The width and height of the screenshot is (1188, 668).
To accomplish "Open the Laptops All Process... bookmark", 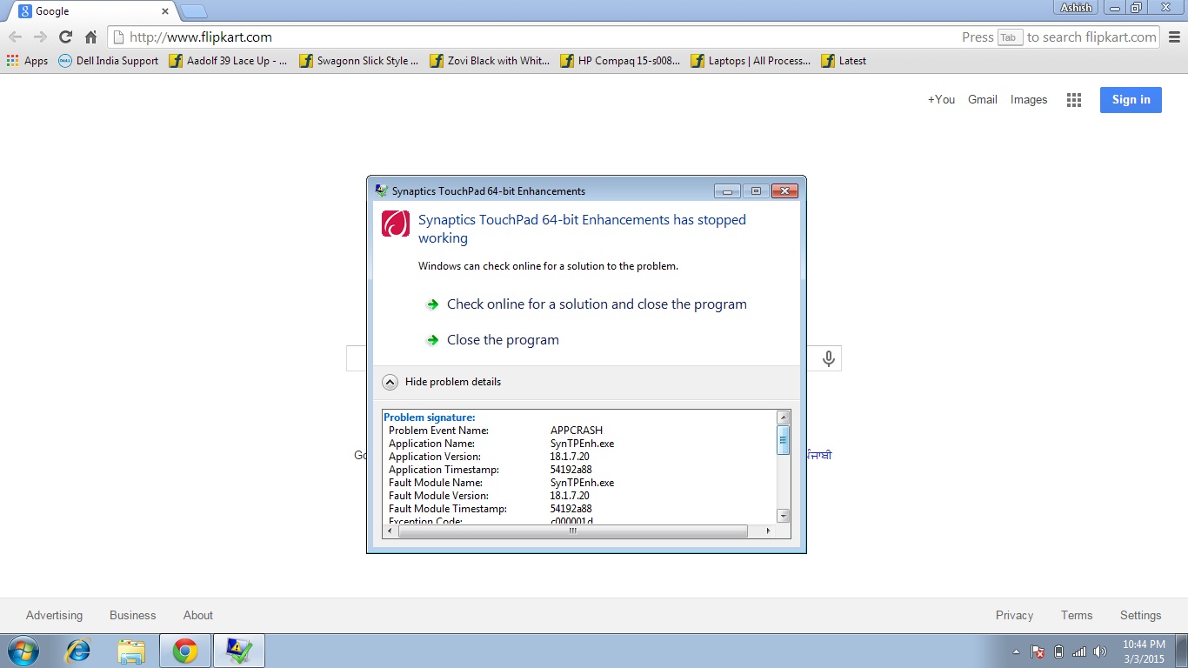I will click(x=751, y=61).
